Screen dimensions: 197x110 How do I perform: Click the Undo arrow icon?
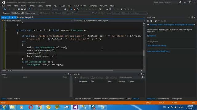[x=30, y=9]
